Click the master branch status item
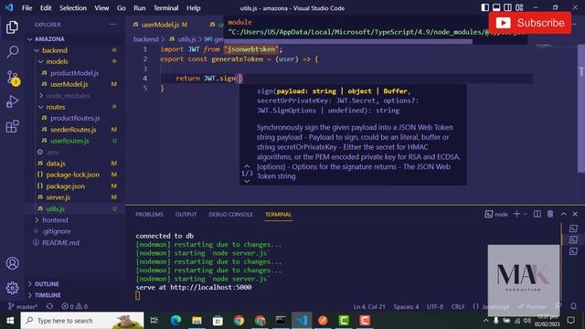Image resolution: width=585 pixels, height=329 pixels. pos(23,307)
